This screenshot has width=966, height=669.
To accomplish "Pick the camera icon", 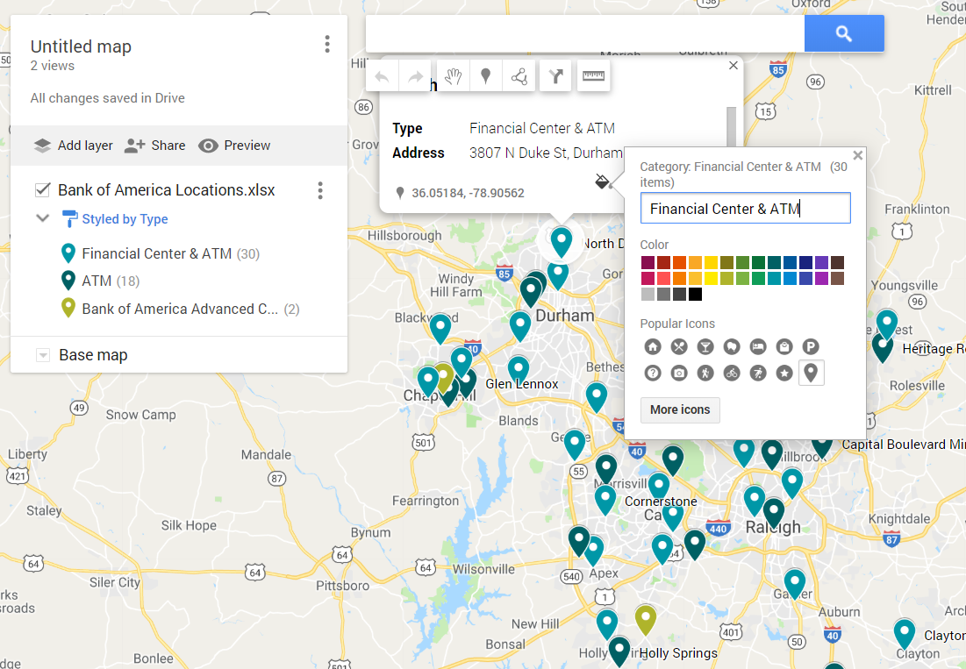I will click(x=679, y=373).
